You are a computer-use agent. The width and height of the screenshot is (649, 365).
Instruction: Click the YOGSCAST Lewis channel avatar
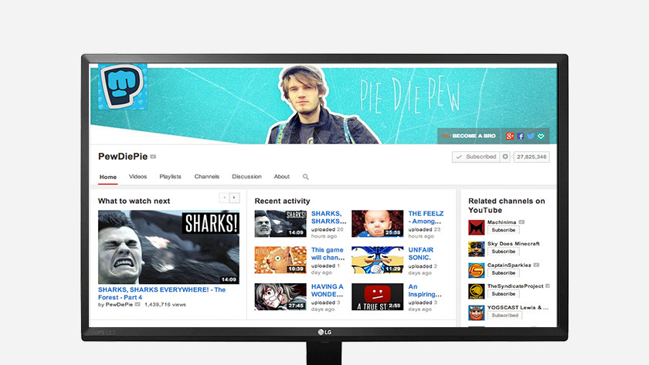tap(477, 313)
